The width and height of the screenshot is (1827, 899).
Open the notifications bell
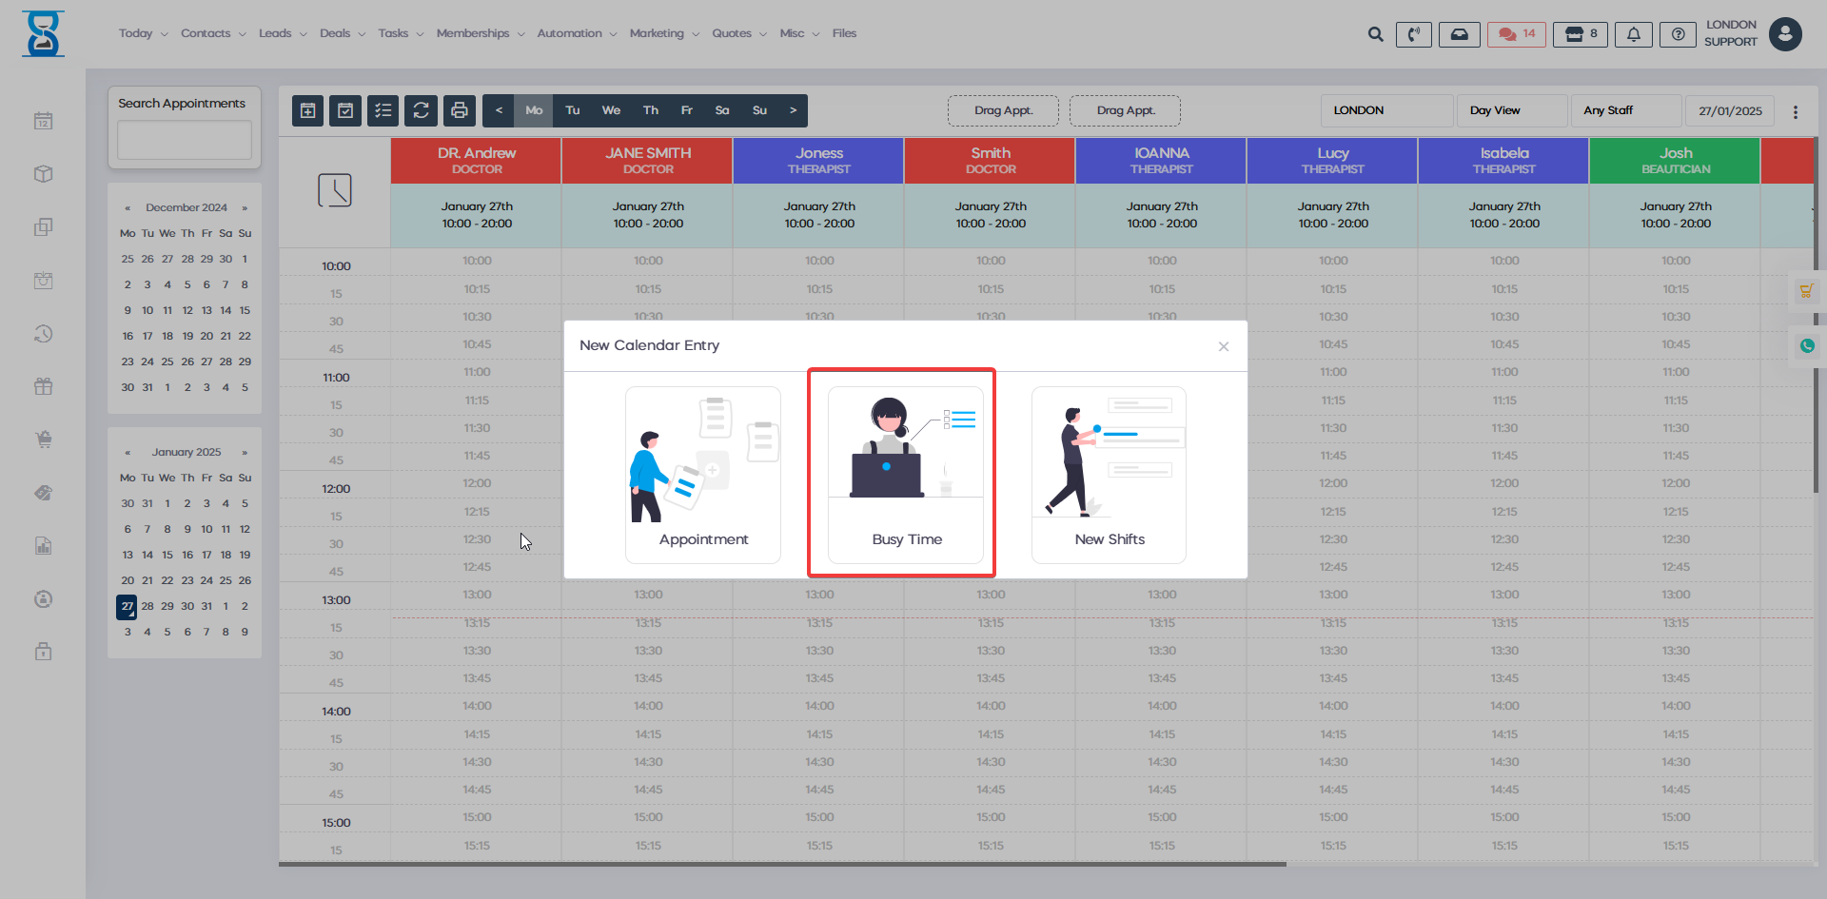tap(1633, 34)
